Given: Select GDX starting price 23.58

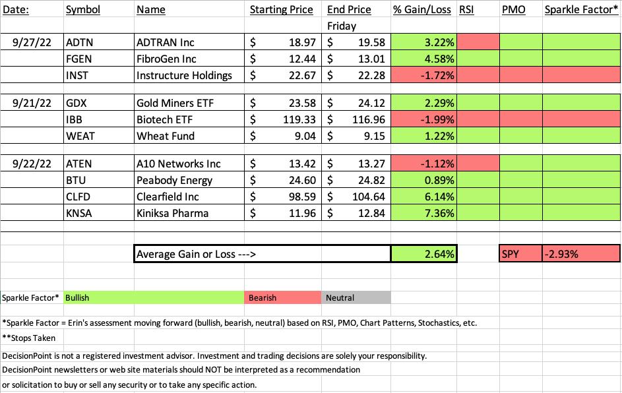Looking at the screenshot, I should pos(283,103).
